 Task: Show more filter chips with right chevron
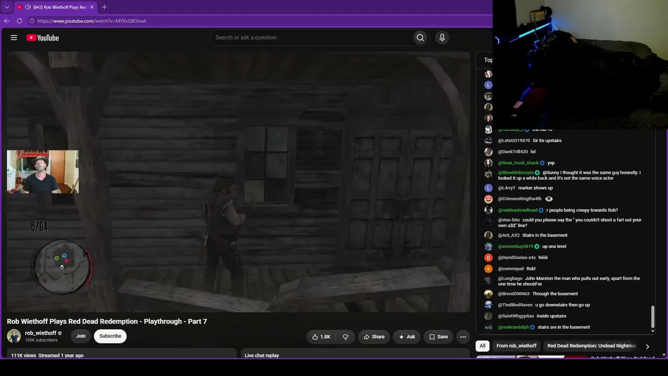tap(648, 346)
